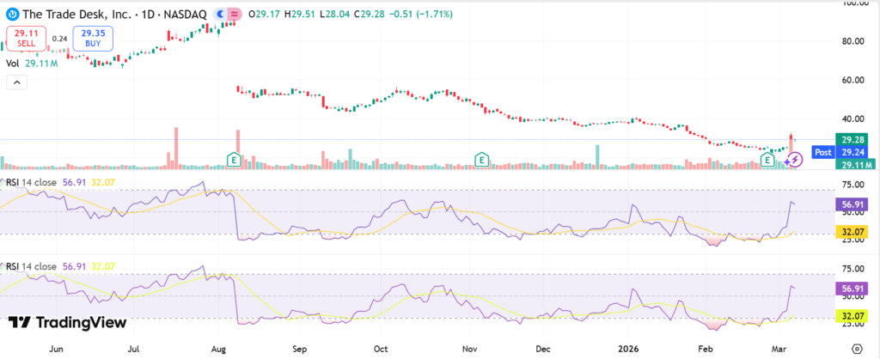880x359 pixels.
Task: Click the purple lightning bolt news icon
Action: [795, 160]
